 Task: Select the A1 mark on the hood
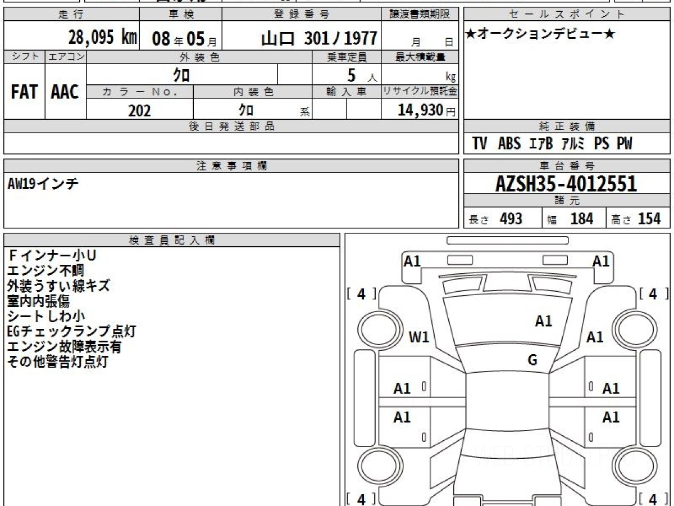543,321
